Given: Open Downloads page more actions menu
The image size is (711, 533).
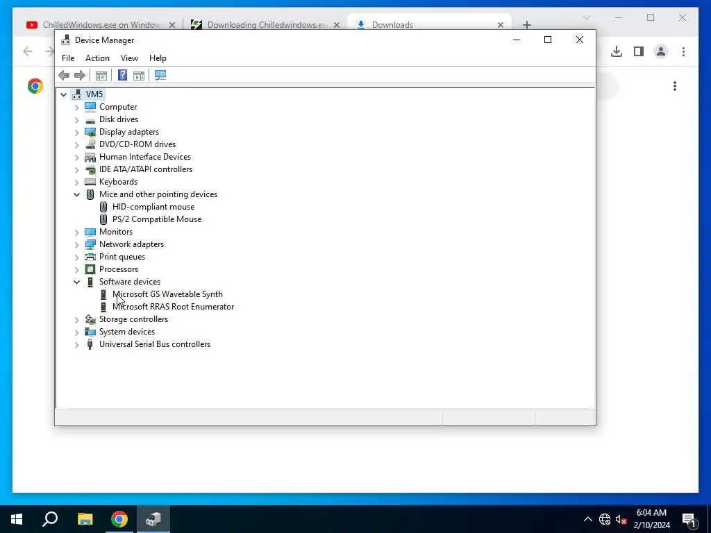Looking at the screenshot, I should click(x=675, y=86).
